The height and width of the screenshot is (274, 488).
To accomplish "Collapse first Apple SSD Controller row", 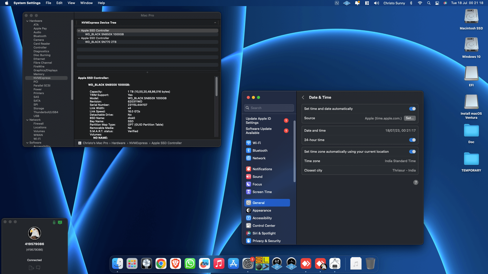I will click(79, 31).
